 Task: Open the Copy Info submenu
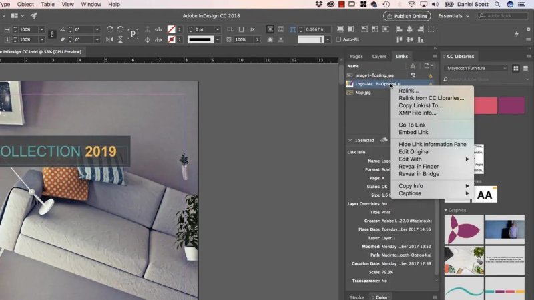click(432, 186)
